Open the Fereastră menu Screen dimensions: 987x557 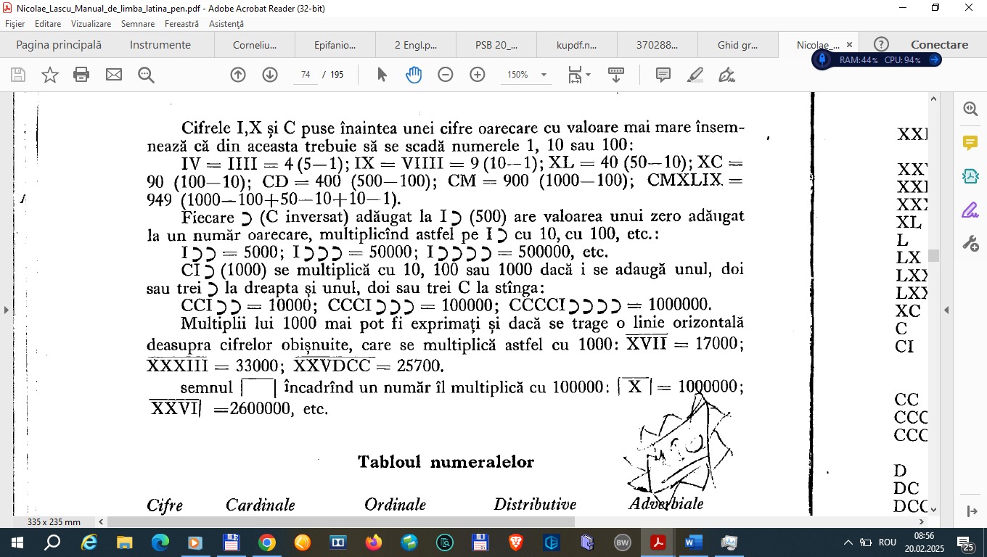(181, 24)
